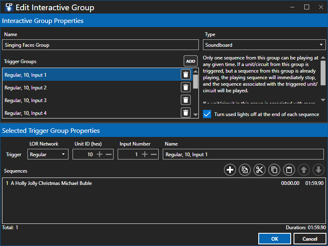The image size is (328, 246).
Task: Click the Trigger Groups list scroll-up arrow
Action: coord(196,71)
